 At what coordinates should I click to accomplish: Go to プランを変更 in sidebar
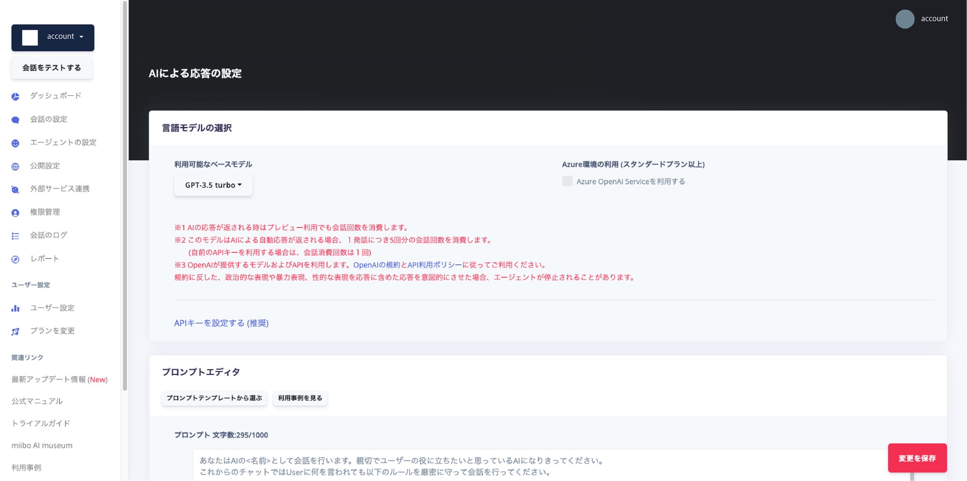[52, 331]
